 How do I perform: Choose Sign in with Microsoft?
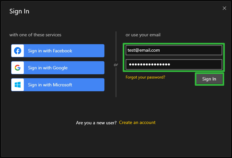58,85
